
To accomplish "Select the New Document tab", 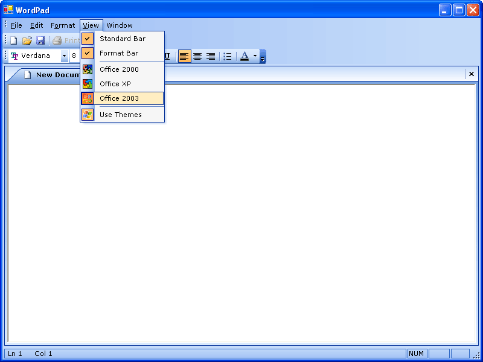I will (50, 75).
